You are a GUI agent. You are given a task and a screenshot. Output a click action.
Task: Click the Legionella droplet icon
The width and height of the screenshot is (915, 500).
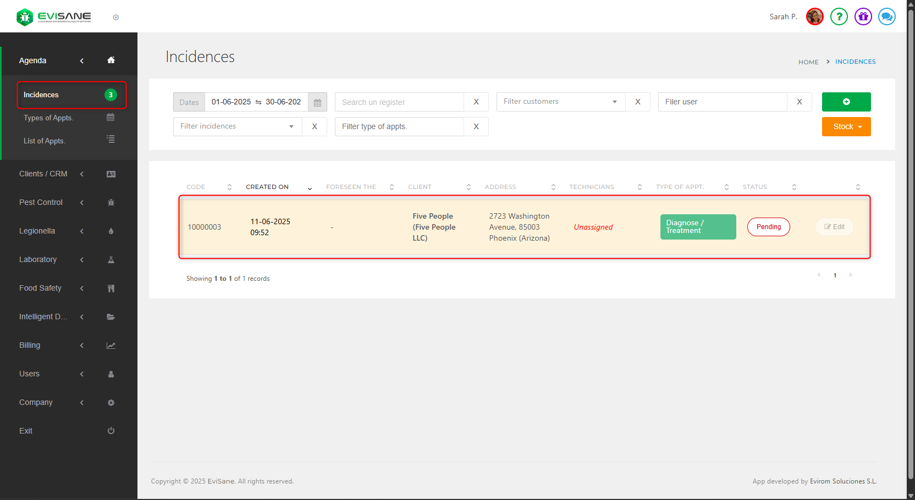coord(111,231)
